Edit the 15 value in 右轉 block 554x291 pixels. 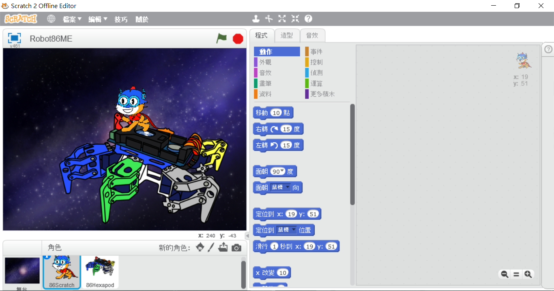point(286,129)
